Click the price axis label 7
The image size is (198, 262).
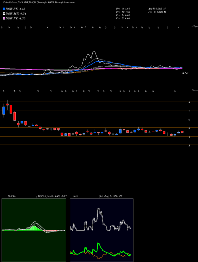pos(189,111)
